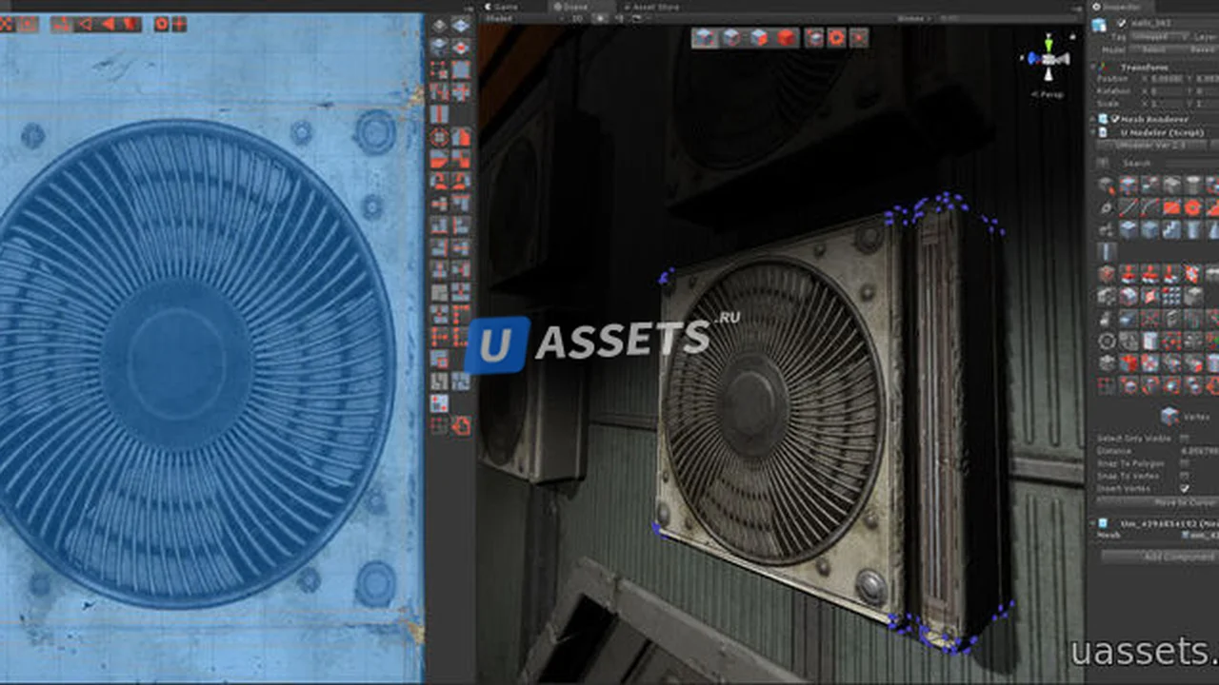Expand the Mesh Renderer component
The height and width of the screenshot is (685, 1219).
pyautogui.click(x=1093, y=119)
